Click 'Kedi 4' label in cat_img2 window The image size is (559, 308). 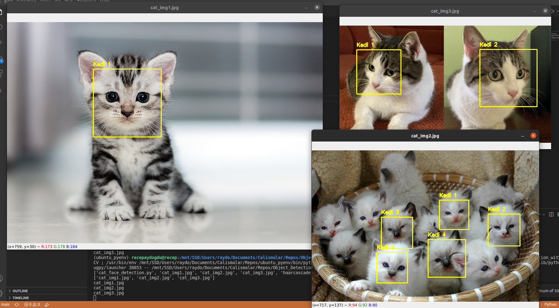tap(437, 234)
